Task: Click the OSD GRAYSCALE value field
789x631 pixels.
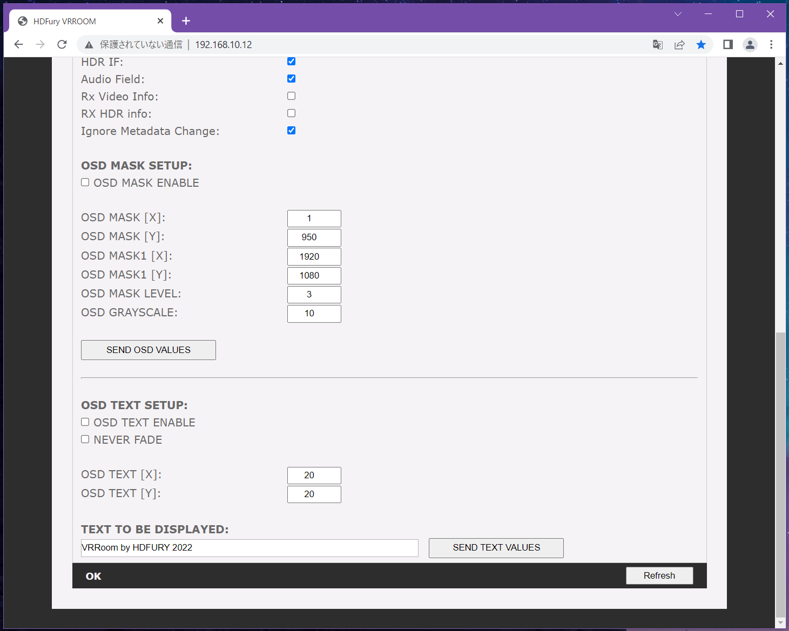Action: [x=314, y=314]
